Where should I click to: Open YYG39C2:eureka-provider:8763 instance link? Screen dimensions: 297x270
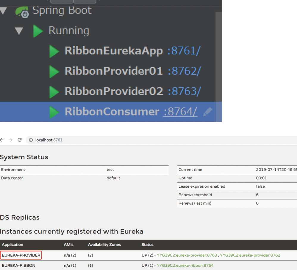(187, 255)
